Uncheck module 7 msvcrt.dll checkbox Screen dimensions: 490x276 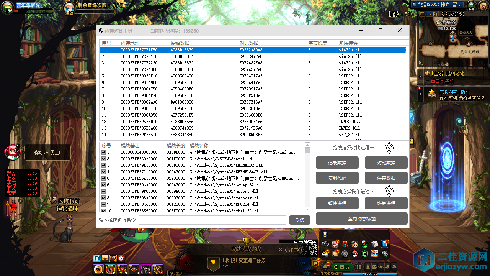(103, 191)
